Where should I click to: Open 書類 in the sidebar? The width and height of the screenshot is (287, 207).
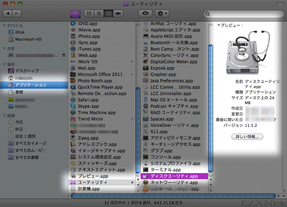pos(16,92)
